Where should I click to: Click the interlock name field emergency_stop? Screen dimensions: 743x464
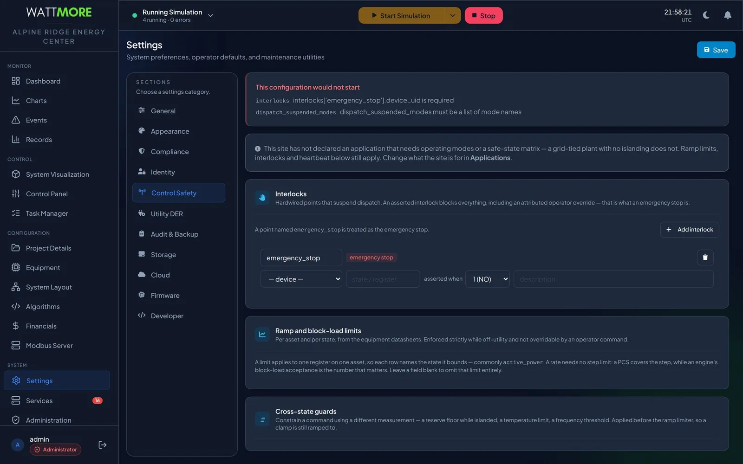(301, 258)
